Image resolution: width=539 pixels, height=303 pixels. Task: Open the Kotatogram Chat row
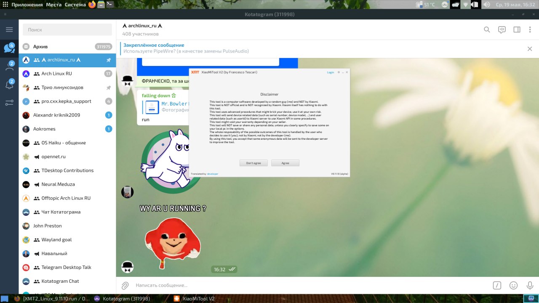click(x=67, y=281)
